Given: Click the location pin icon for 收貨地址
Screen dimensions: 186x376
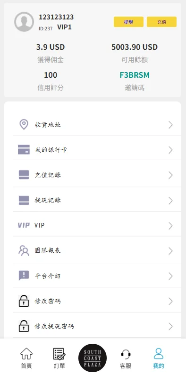Looking at the screenshot, I should (24, 124).
